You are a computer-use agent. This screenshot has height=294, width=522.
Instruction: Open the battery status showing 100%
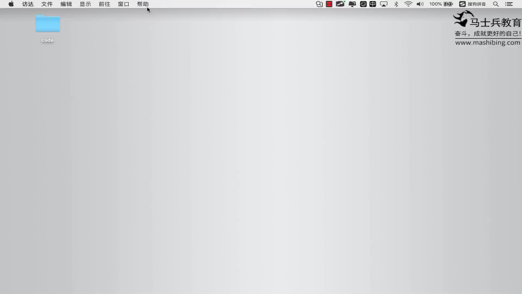[x=441, y=4]
